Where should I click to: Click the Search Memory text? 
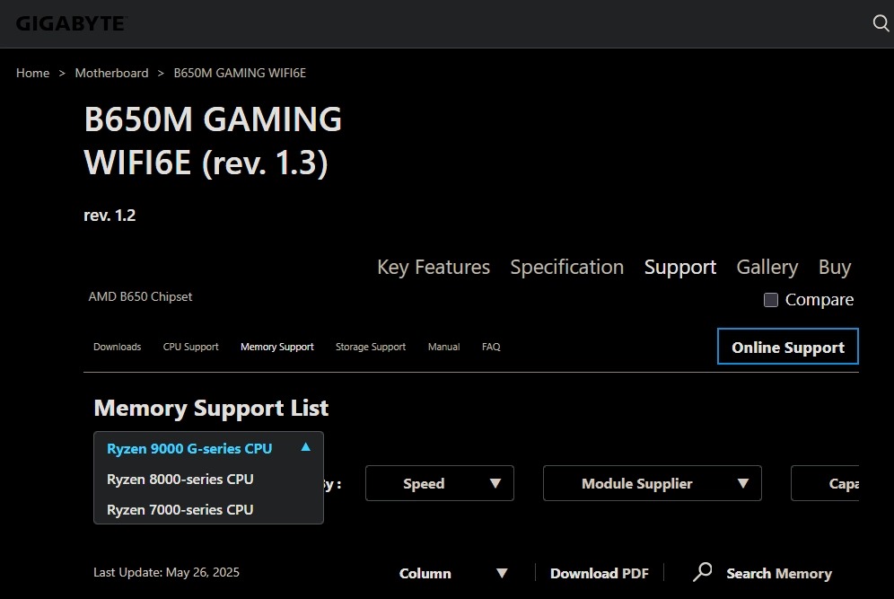click(x=779, y=573)
